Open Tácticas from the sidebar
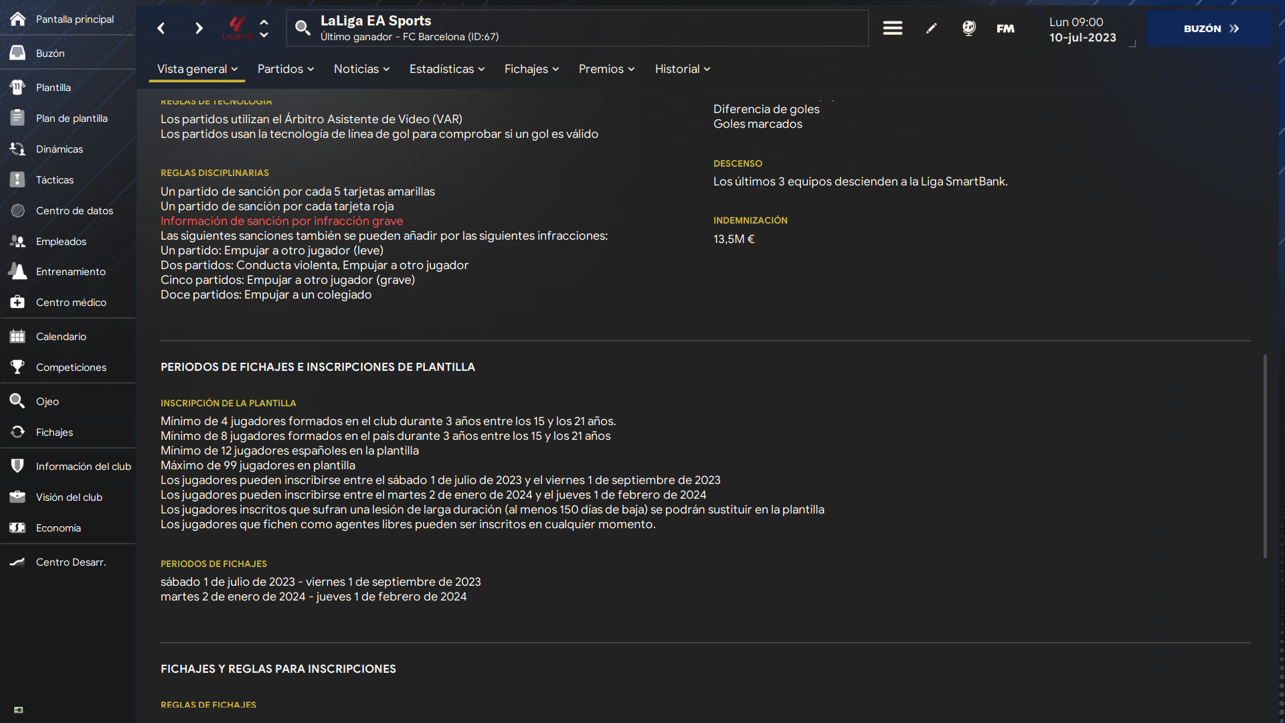This screenshot has height=723, width=1285. click(x=55, y=179)
